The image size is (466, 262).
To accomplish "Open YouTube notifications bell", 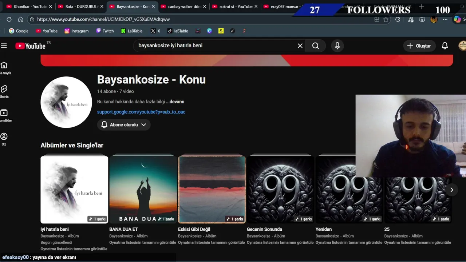I will [445, 46].
